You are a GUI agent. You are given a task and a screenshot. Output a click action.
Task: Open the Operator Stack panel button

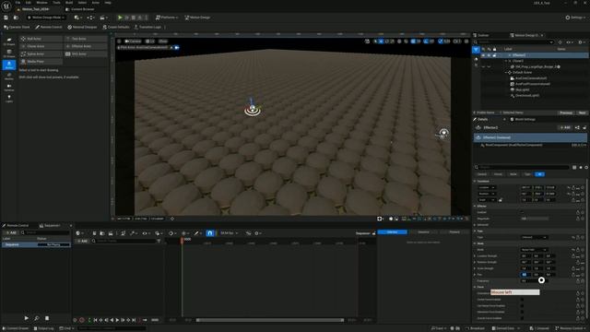click(17, 27)
